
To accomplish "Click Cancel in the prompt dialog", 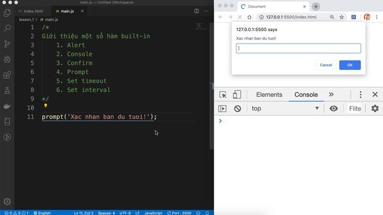I will click(x=326, y=65).
